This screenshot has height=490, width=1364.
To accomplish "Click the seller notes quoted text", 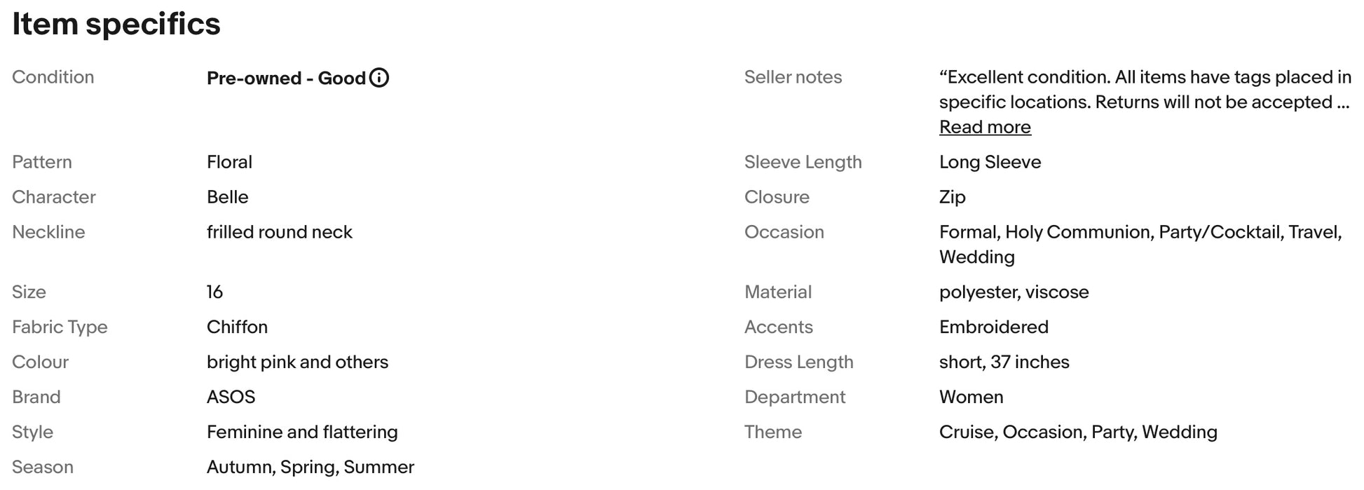I will click(x=1144, y=90).
